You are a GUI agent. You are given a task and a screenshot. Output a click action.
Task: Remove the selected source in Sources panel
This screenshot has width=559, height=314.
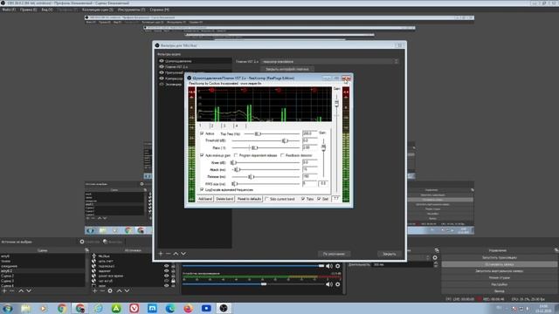tap(102, 290)
